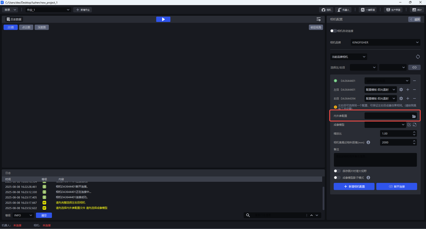Open settings gear for 左目 camera

pyautogui.click(x=401, y=90)
